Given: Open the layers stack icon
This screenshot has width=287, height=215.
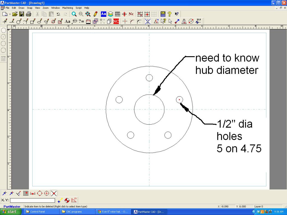Looking at the screenshot, I should (110, 14).
